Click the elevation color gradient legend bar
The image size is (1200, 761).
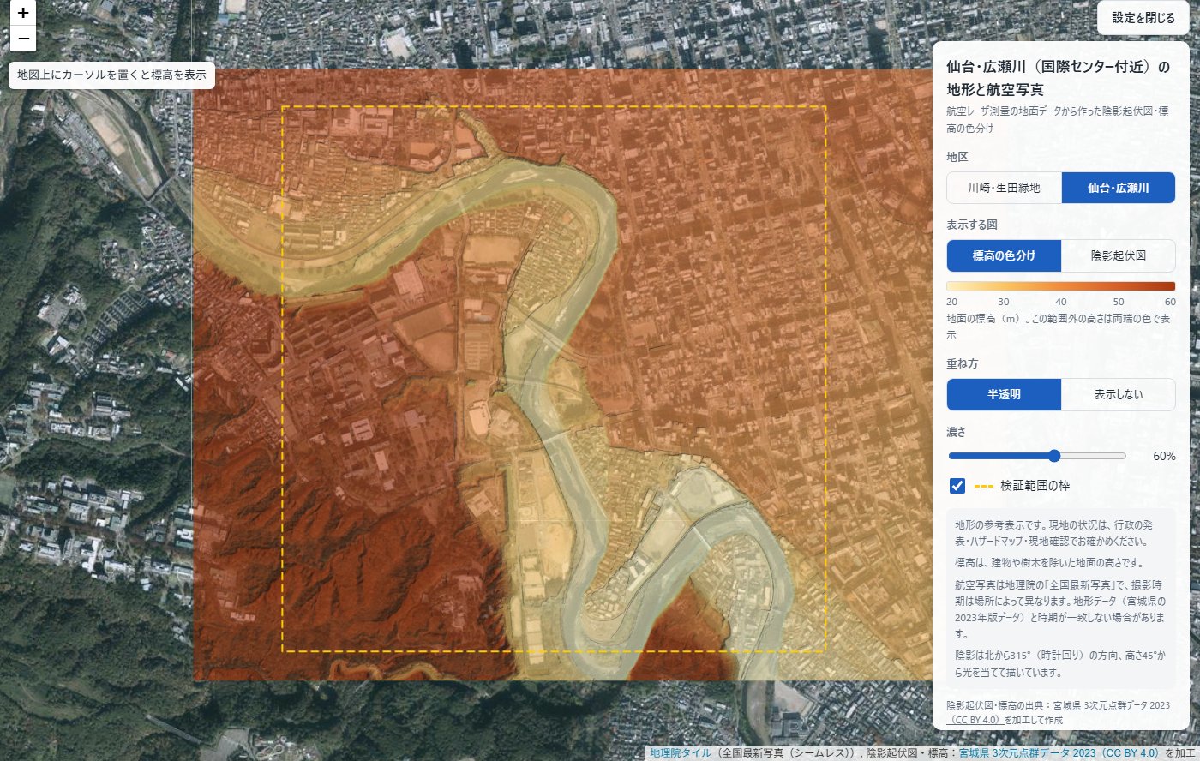[1061, 286]
